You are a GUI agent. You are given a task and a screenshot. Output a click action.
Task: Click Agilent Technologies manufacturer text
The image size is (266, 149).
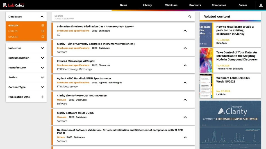tap(110, 83)
